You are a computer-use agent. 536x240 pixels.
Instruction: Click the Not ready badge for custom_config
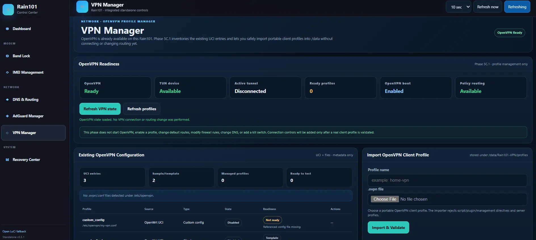[x=272, y=220]
